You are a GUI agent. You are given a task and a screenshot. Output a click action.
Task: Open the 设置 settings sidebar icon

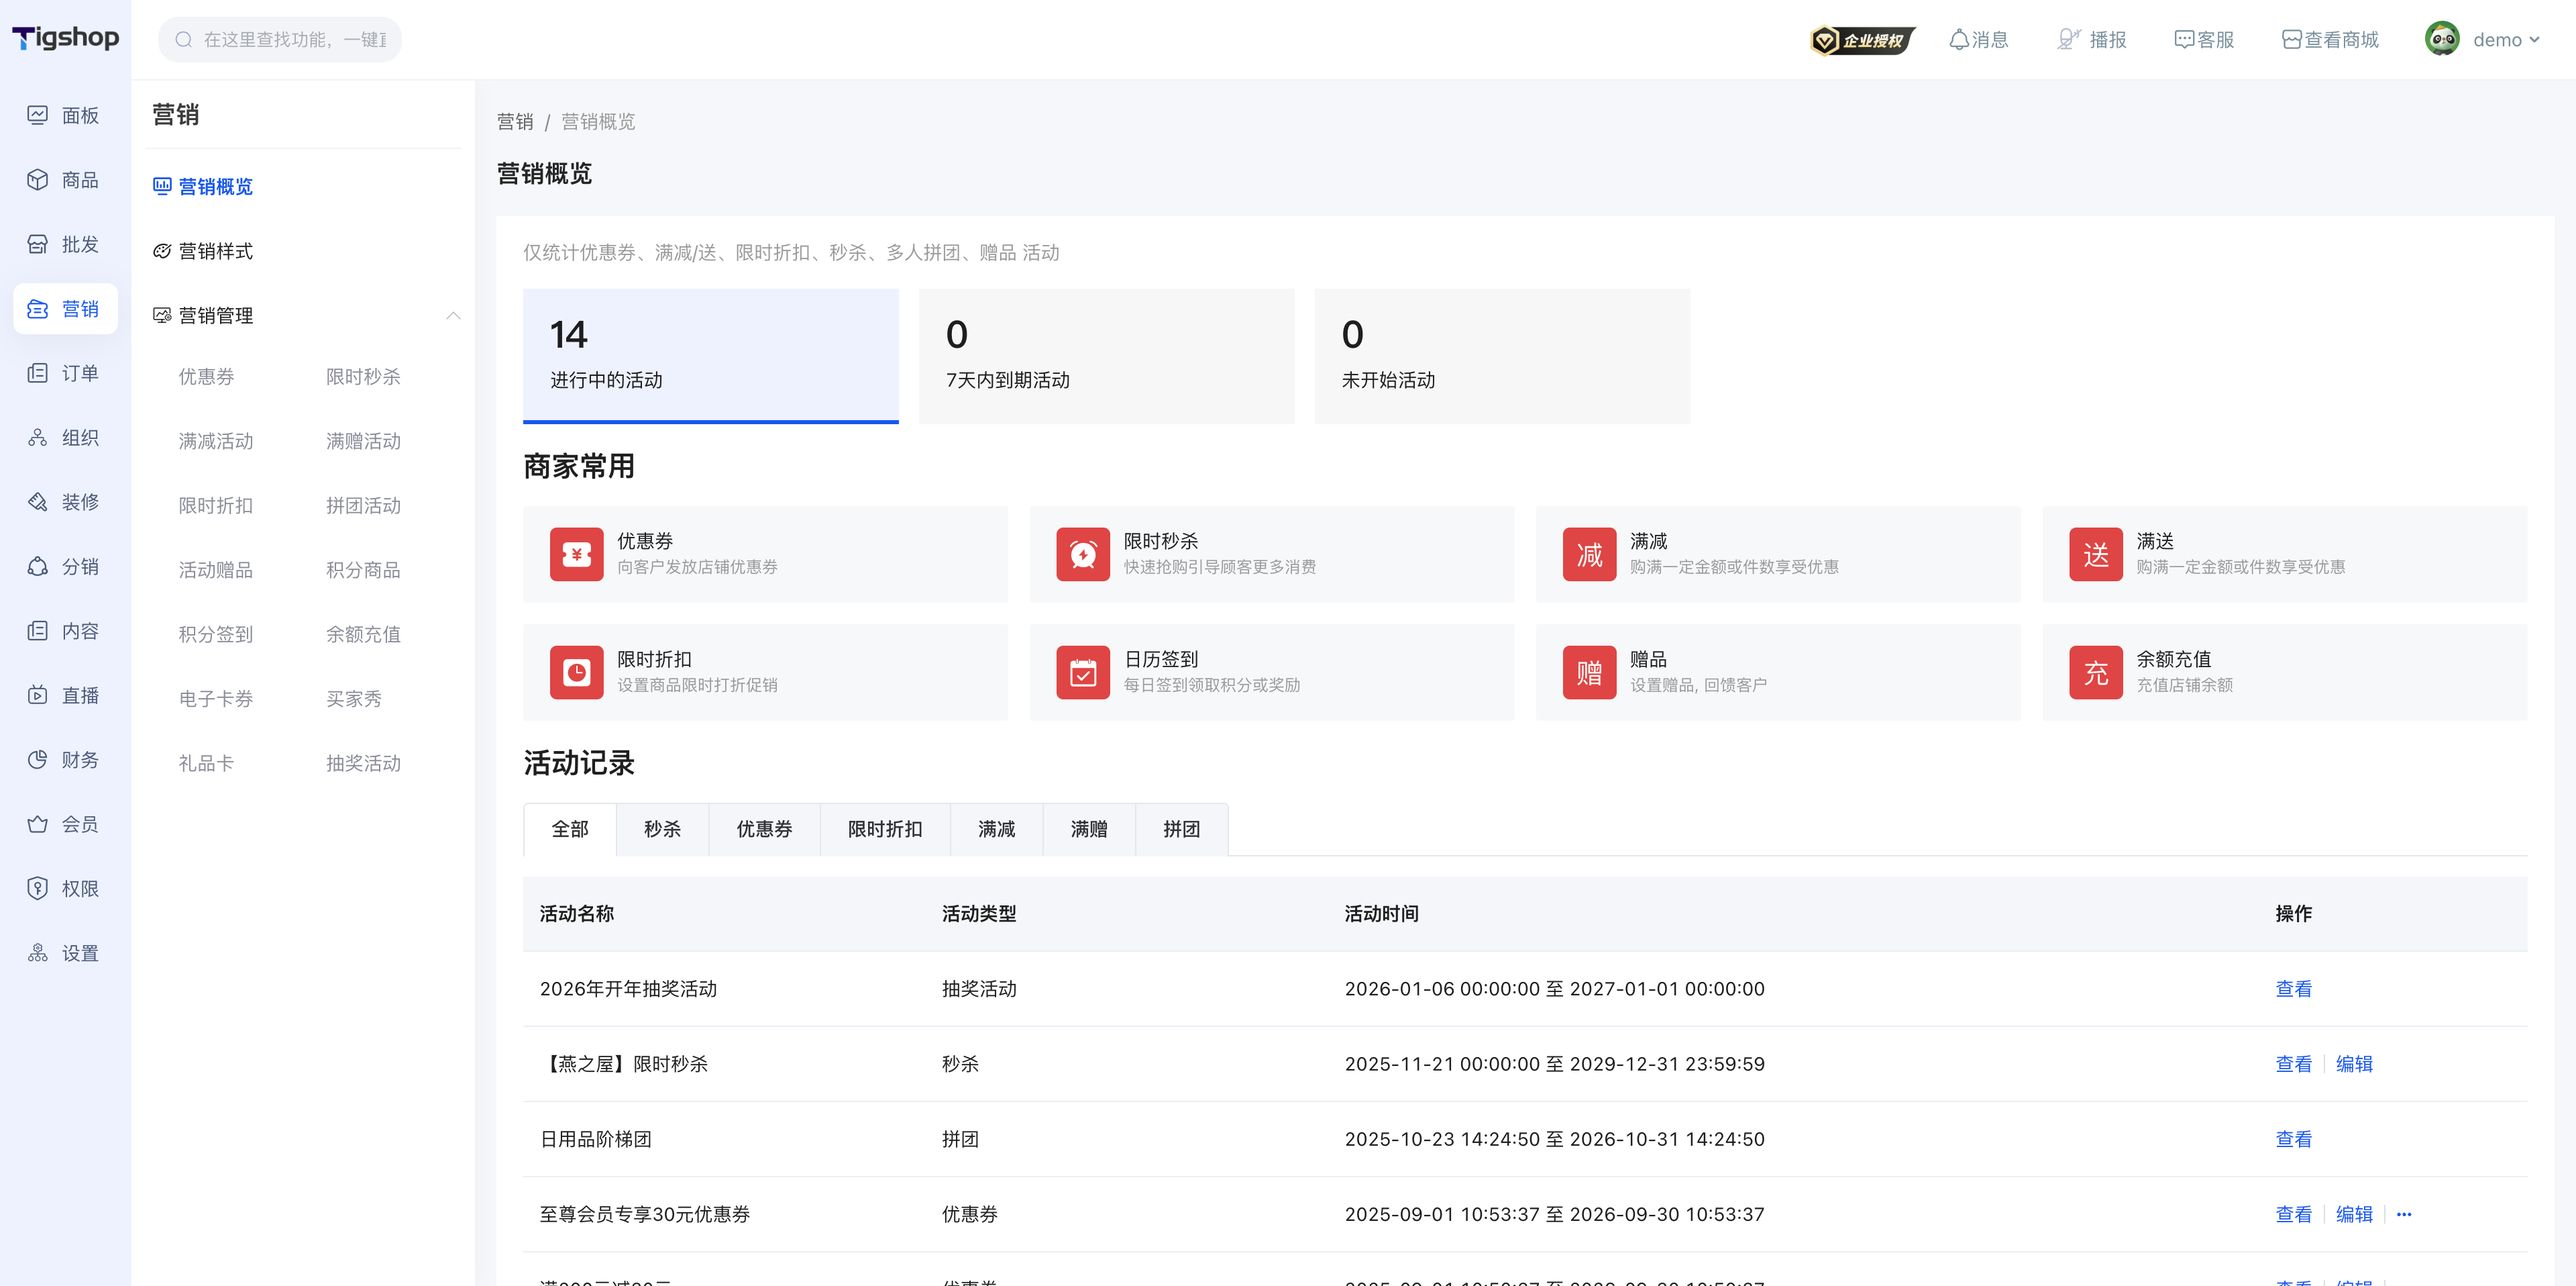tap(37, 954)
